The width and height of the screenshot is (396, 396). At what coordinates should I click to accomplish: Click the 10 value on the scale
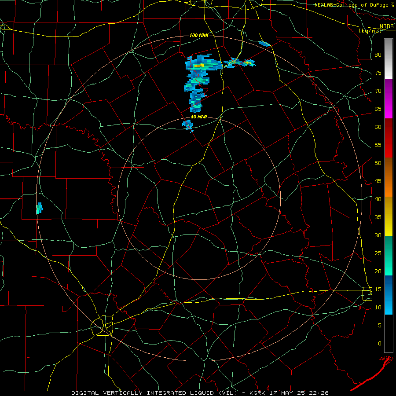tap(378, 308)
